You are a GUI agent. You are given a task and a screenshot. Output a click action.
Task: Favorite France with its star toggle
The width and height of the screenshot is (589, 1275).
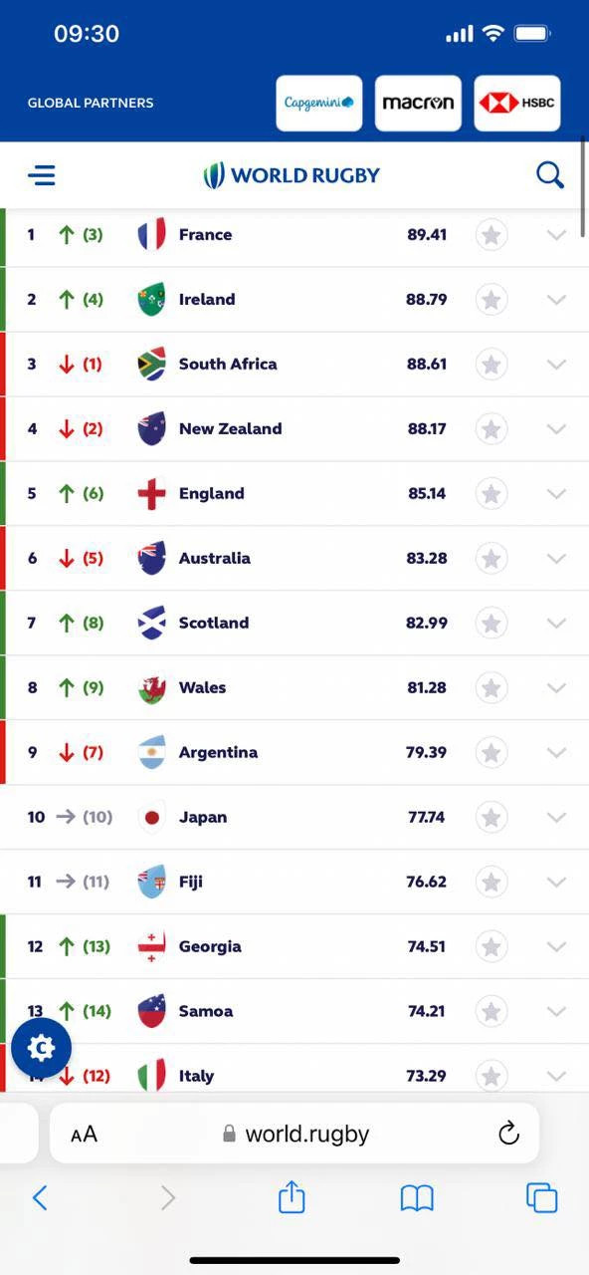point(491,235)
